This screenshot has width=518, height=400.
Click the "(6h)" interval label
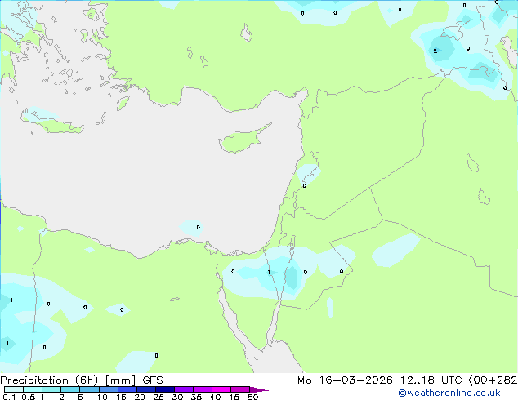87,380
